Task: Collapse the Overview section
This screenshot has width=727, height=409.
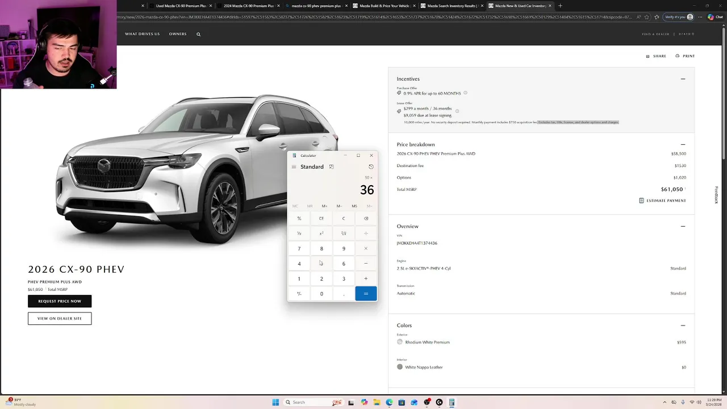Action: click(683, 226)
